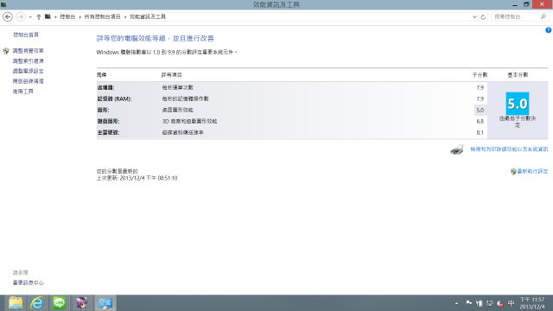
Task: Open 進階工具 sidebar link
Action: [23, 92]
